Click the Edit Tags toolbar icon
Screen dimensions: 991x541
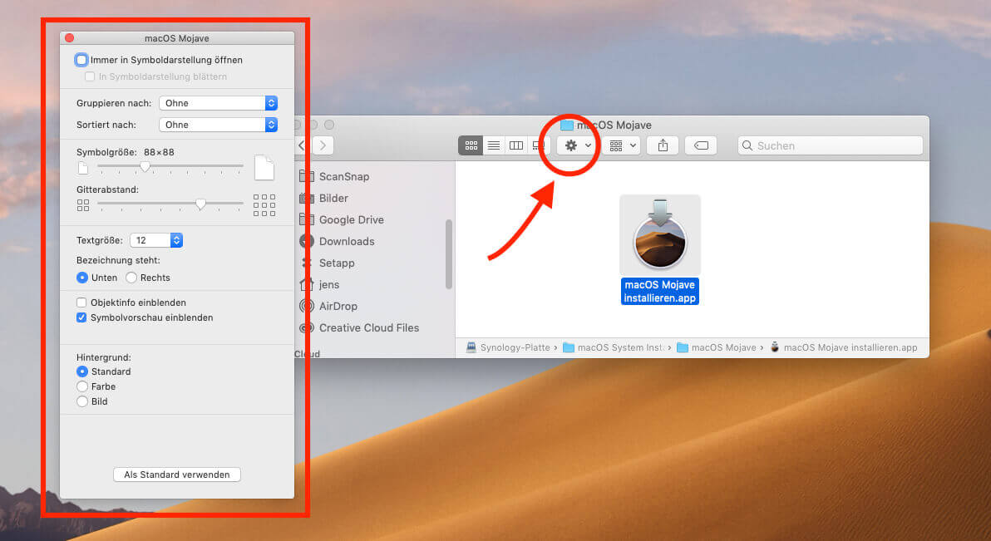(x=701, y=145)
